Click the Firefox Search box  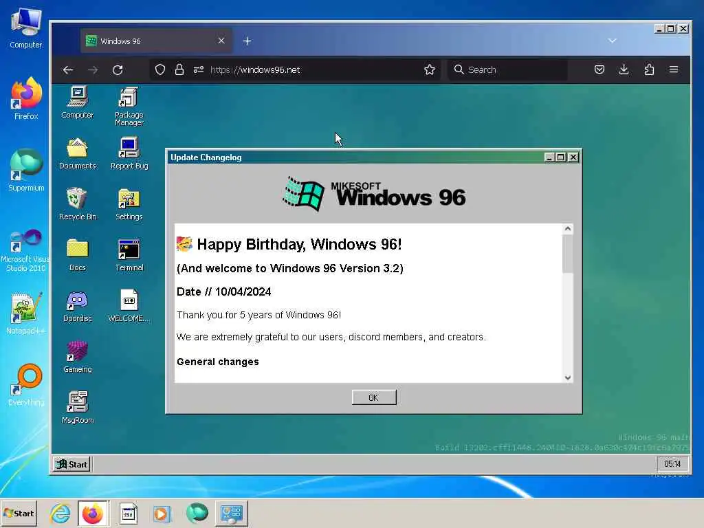point(507,69)
